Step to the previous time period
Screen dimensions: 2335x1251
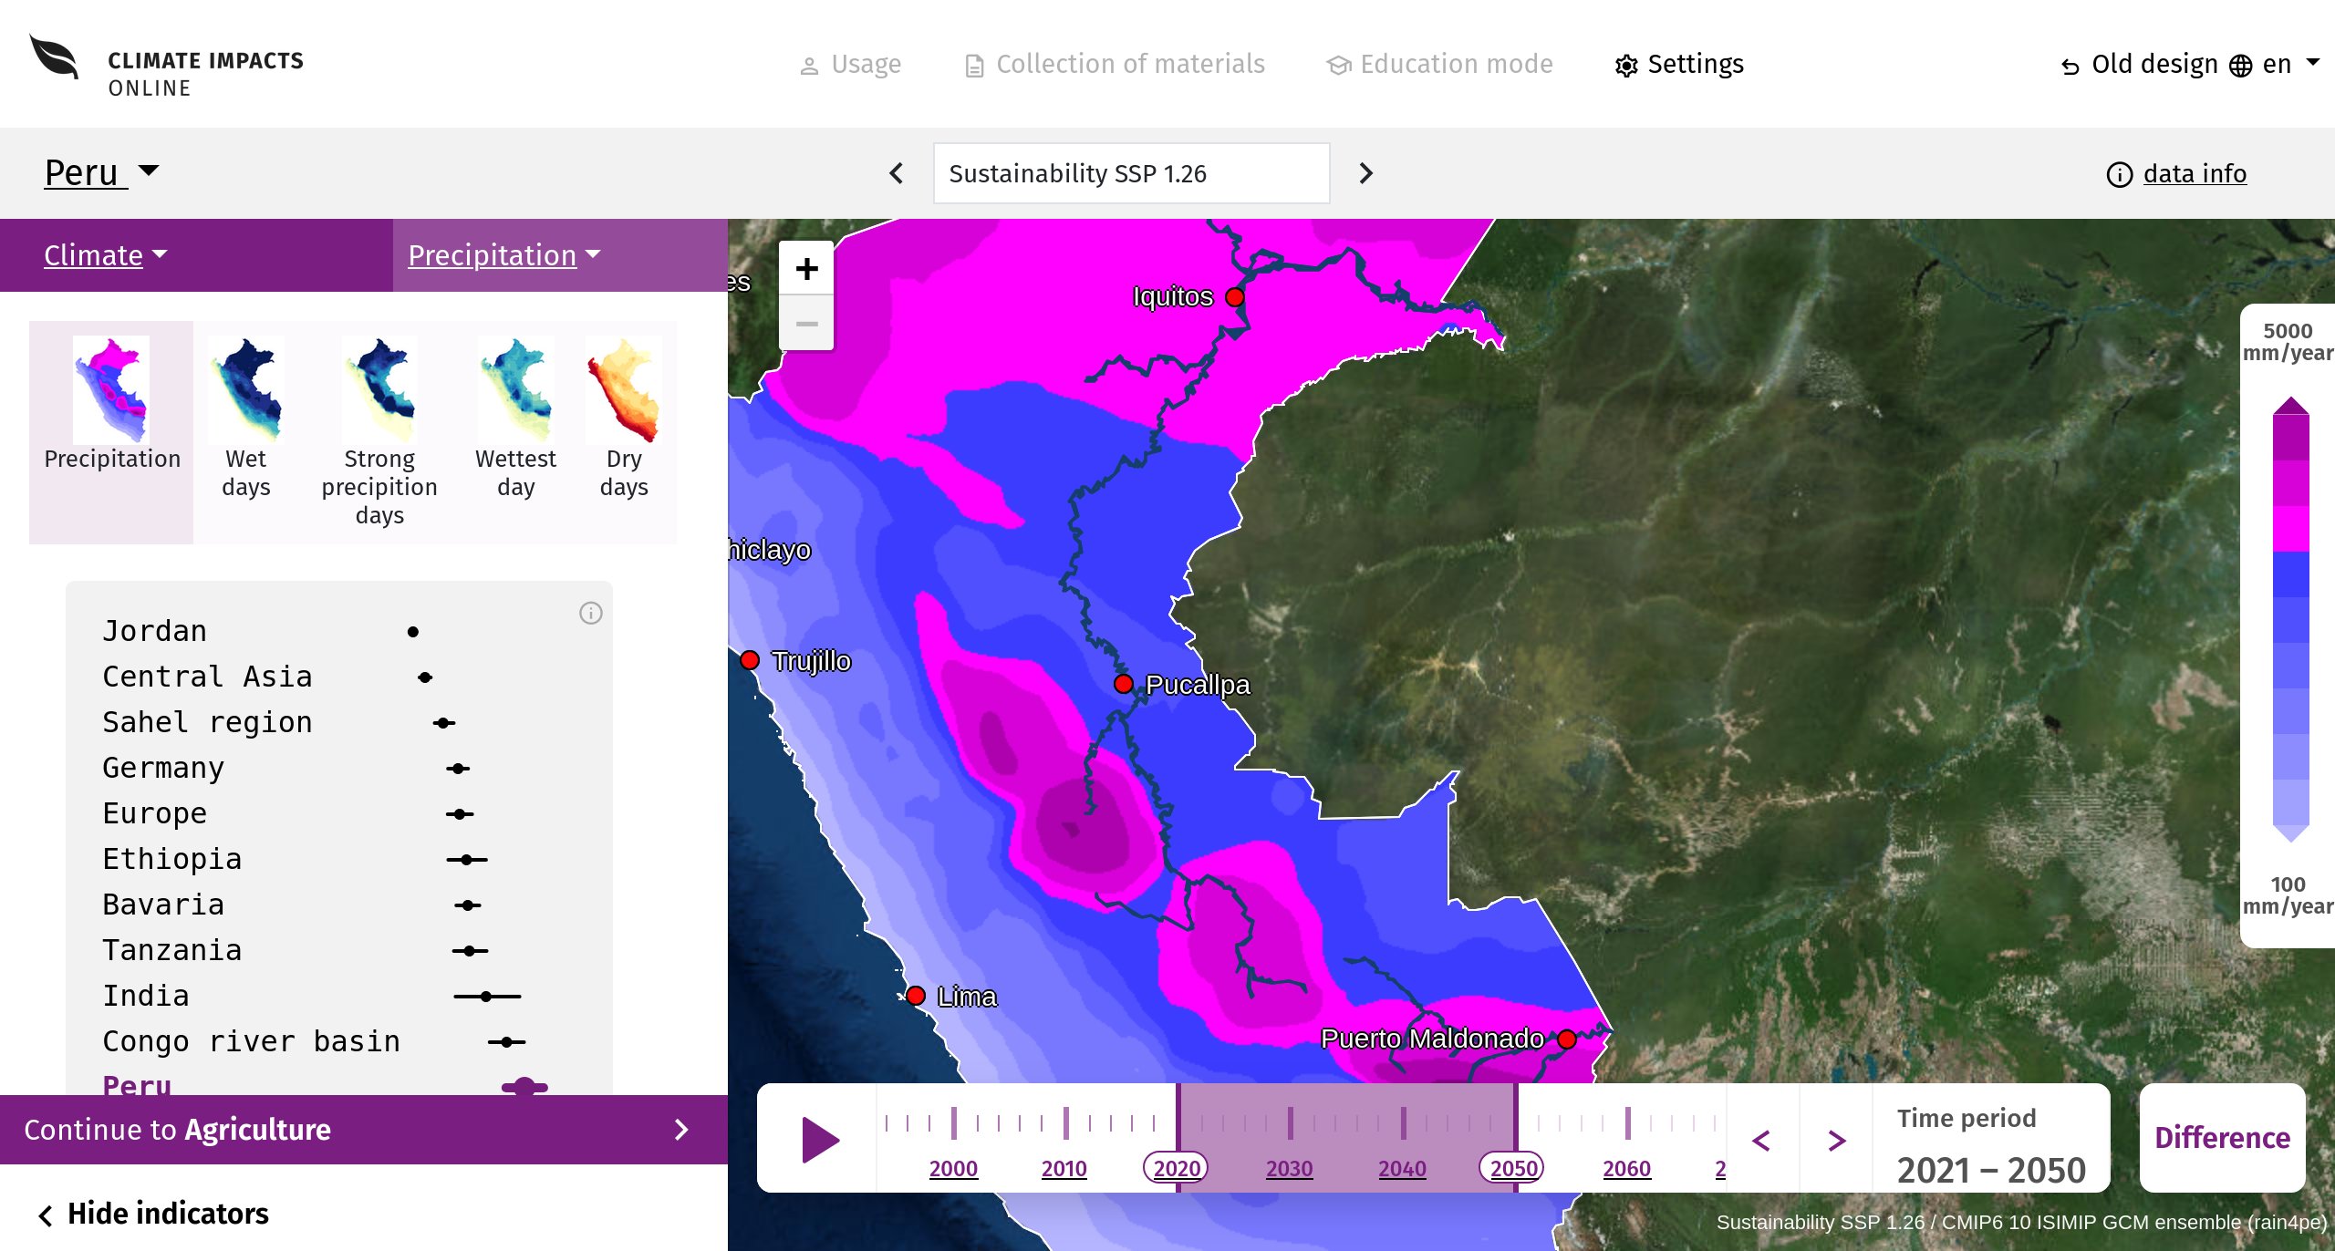1762,1140
